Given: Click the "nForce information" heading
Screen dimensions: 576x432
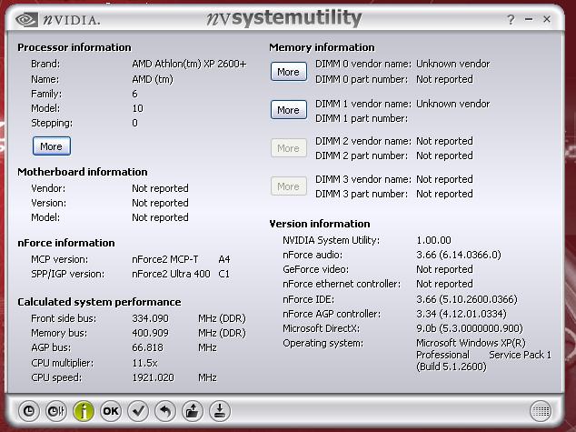Looking at the screenshot, I should click(66, 243).
